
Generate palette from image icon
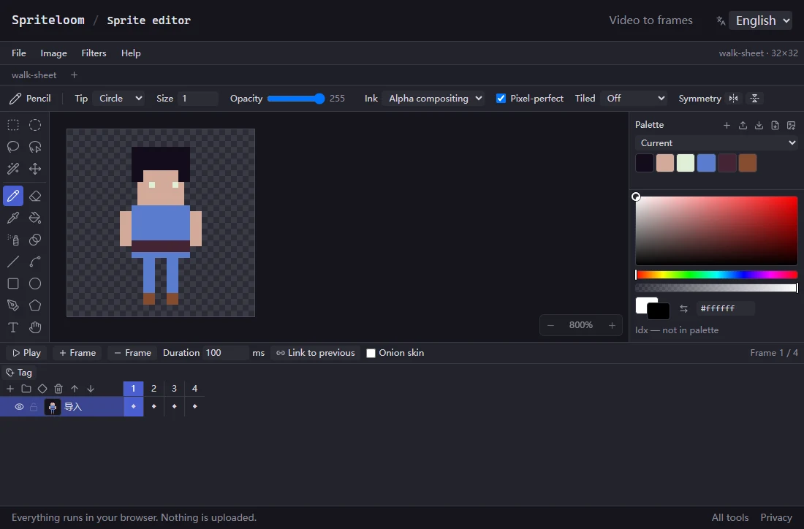pos(791,125)
